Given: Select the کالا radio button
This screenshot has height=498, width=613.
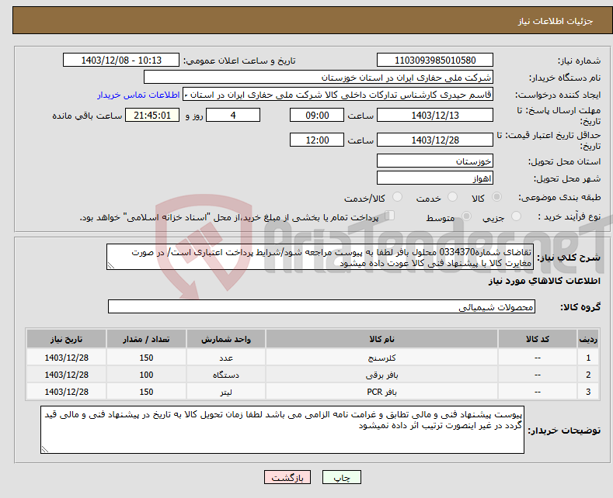Looking at the screenshot, I should (x=496, y=197).
